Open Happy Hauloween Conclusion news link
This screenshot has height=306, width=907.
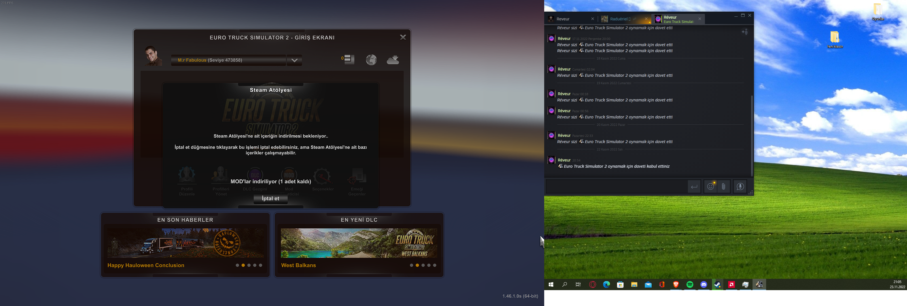coord(146,265)
